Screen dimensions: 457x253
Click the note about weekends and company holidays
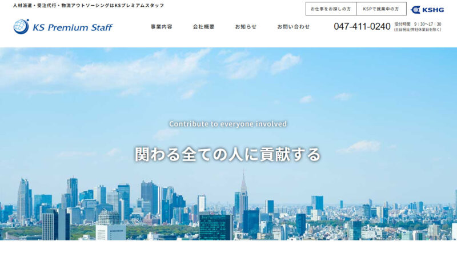coord(418,30)
